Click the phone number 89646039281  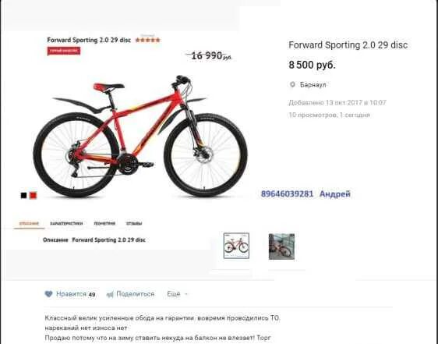pyautogui.click(x=287, y=193)
